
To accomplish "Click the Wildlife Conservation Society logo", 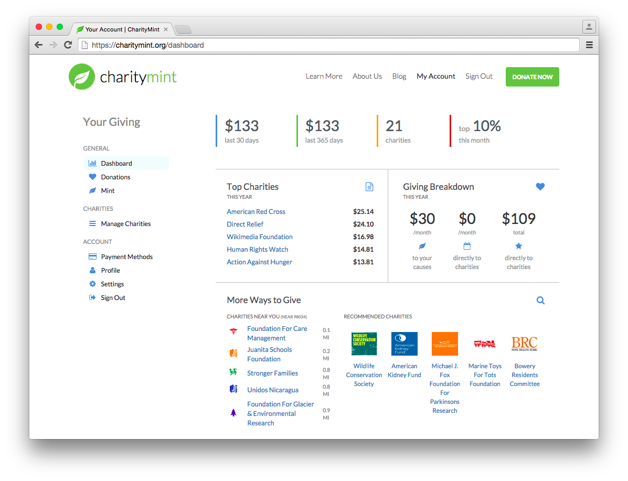I will click(x=364, y=344).
